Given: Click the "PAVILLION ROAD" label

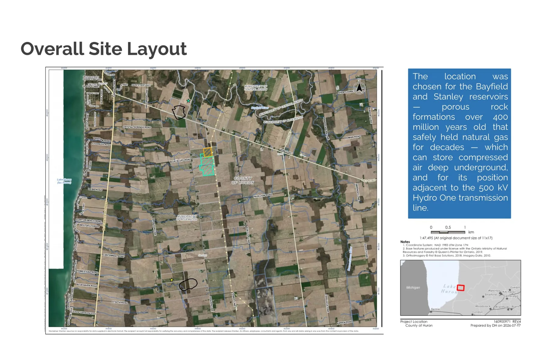Looking at the screenshot, I should tap(263, 196).
